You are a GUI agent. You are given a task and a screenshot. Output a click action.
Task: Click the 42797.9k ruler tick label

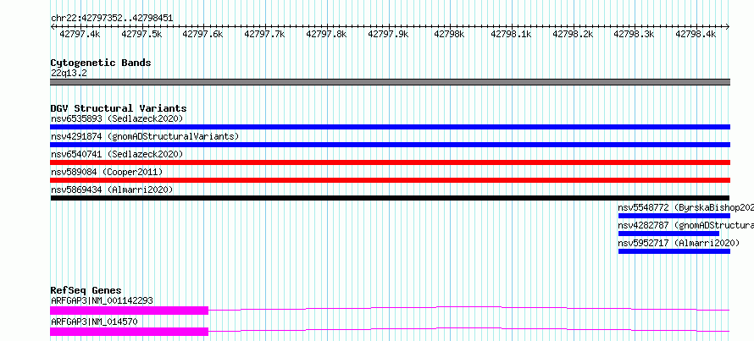pyautogui.click(x=388, y=34)
